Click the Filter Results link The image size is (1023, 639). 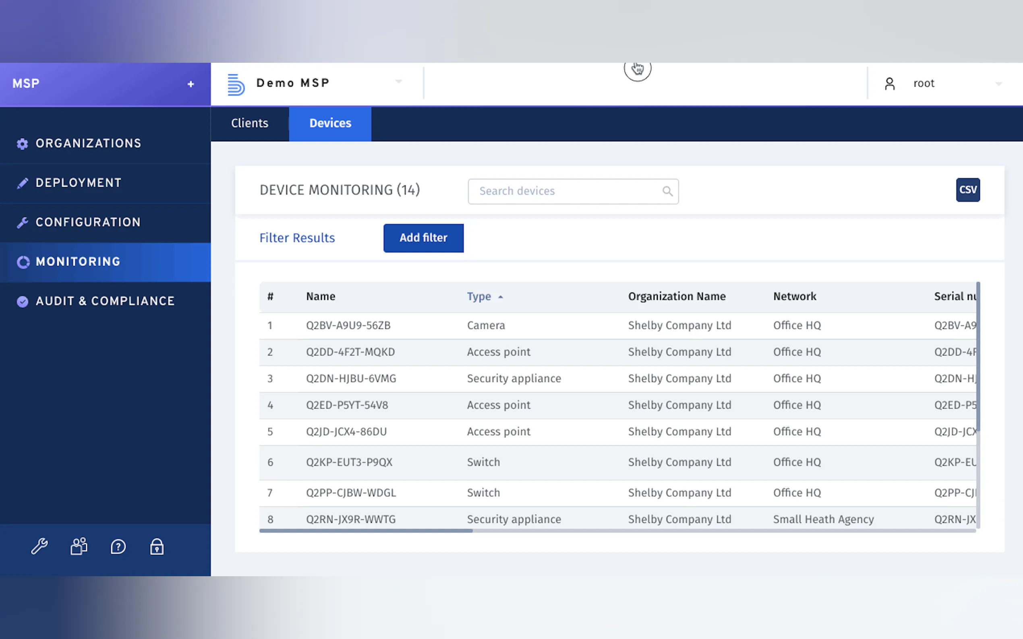tap(297, 238)
